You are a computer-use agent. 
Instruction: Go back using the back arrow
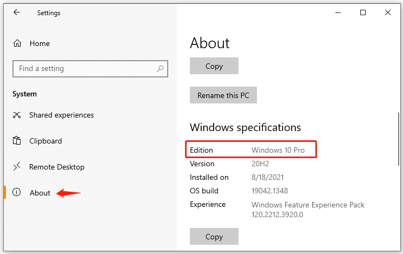[17, 12]
